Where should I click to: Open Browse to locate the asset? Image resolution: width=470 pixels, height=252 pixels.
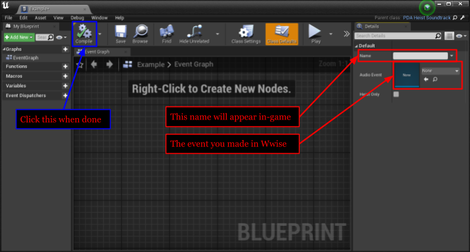coord(140,34)
